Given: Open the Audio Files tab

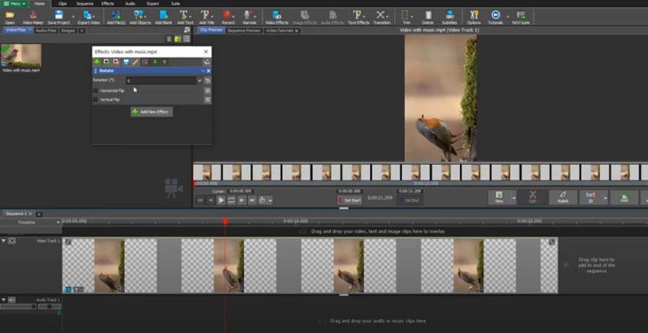Looking at the screenshot, I should [45, 31].
